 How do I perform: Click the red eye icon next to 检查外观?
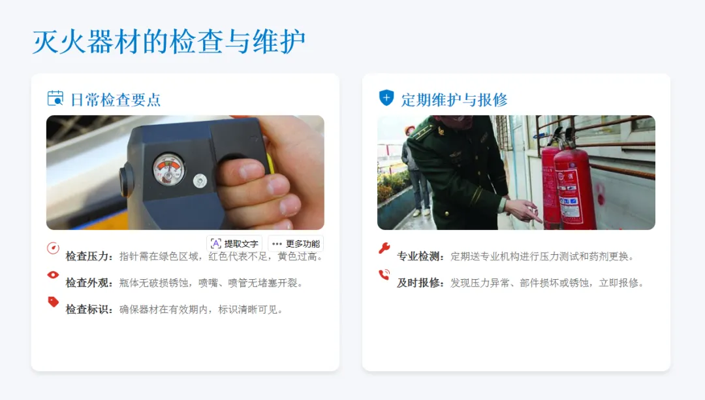coord(53,275)
